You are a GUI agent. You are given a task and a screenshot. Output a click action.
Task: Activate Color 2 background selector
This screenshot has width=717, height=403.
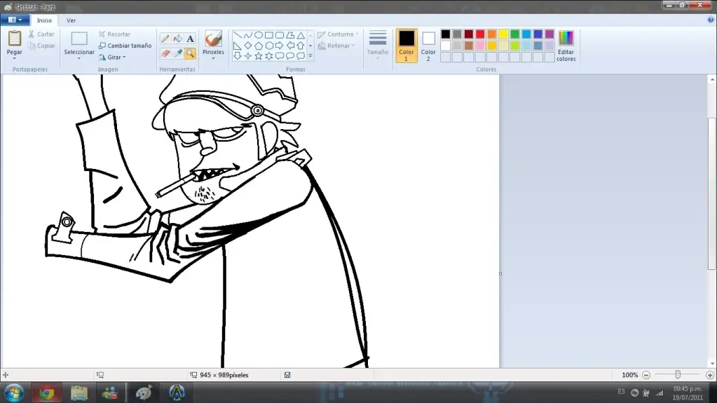428,46
